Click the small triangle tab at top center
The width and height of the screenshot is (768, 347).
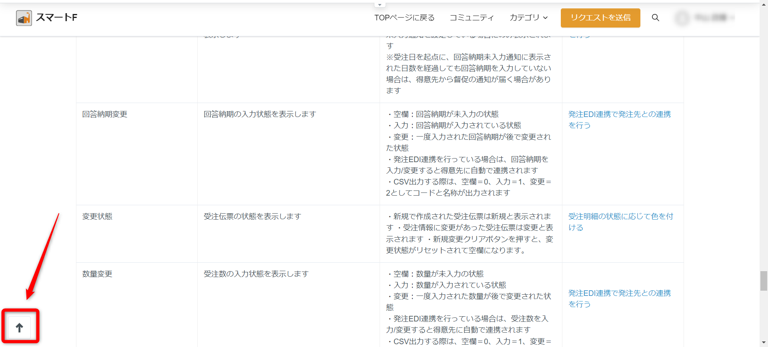[x=380, y=5]
